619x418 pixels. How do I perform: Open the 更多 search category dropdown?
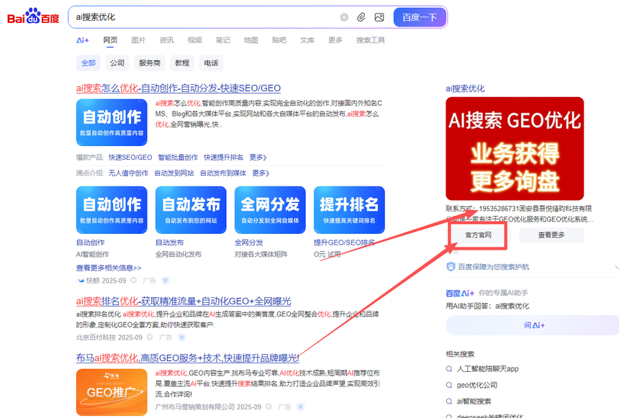335,40
